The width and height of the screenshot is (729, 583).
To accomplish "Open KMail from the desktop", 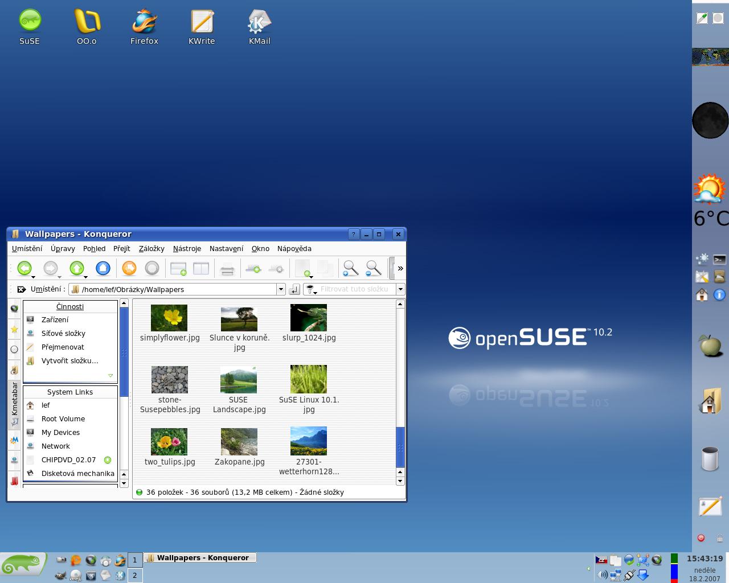I will coord(259,26).
